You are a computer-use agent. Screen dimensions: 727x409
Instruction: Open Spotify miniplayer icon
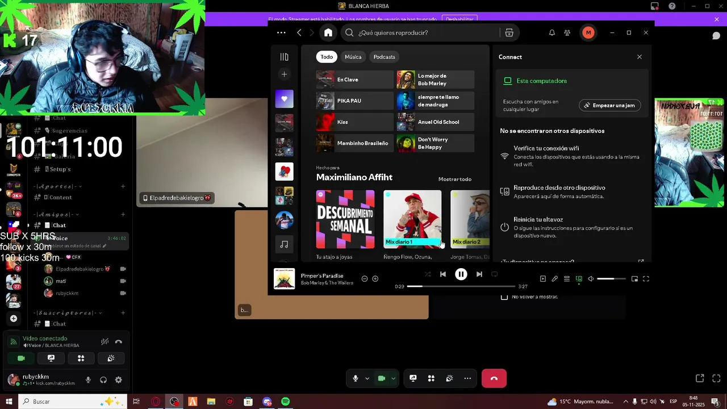click(x=634, y=279)
